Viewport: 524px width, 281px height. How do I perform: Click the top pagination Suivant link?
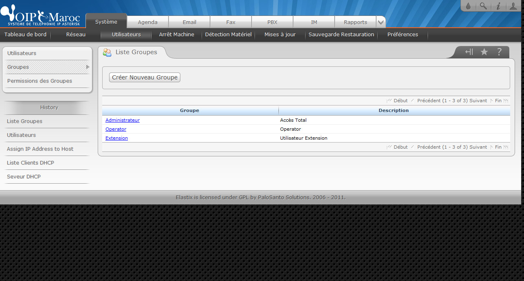pyautogui.click(x=478, y=101)
